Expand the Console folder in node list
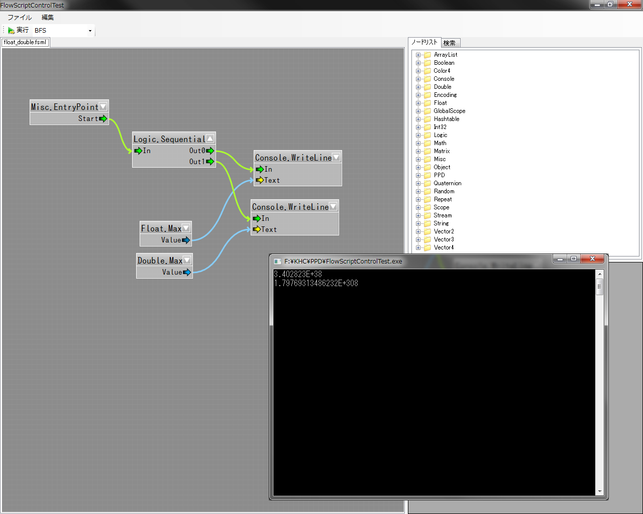643x514 pixels. click(x=418, y=79)
